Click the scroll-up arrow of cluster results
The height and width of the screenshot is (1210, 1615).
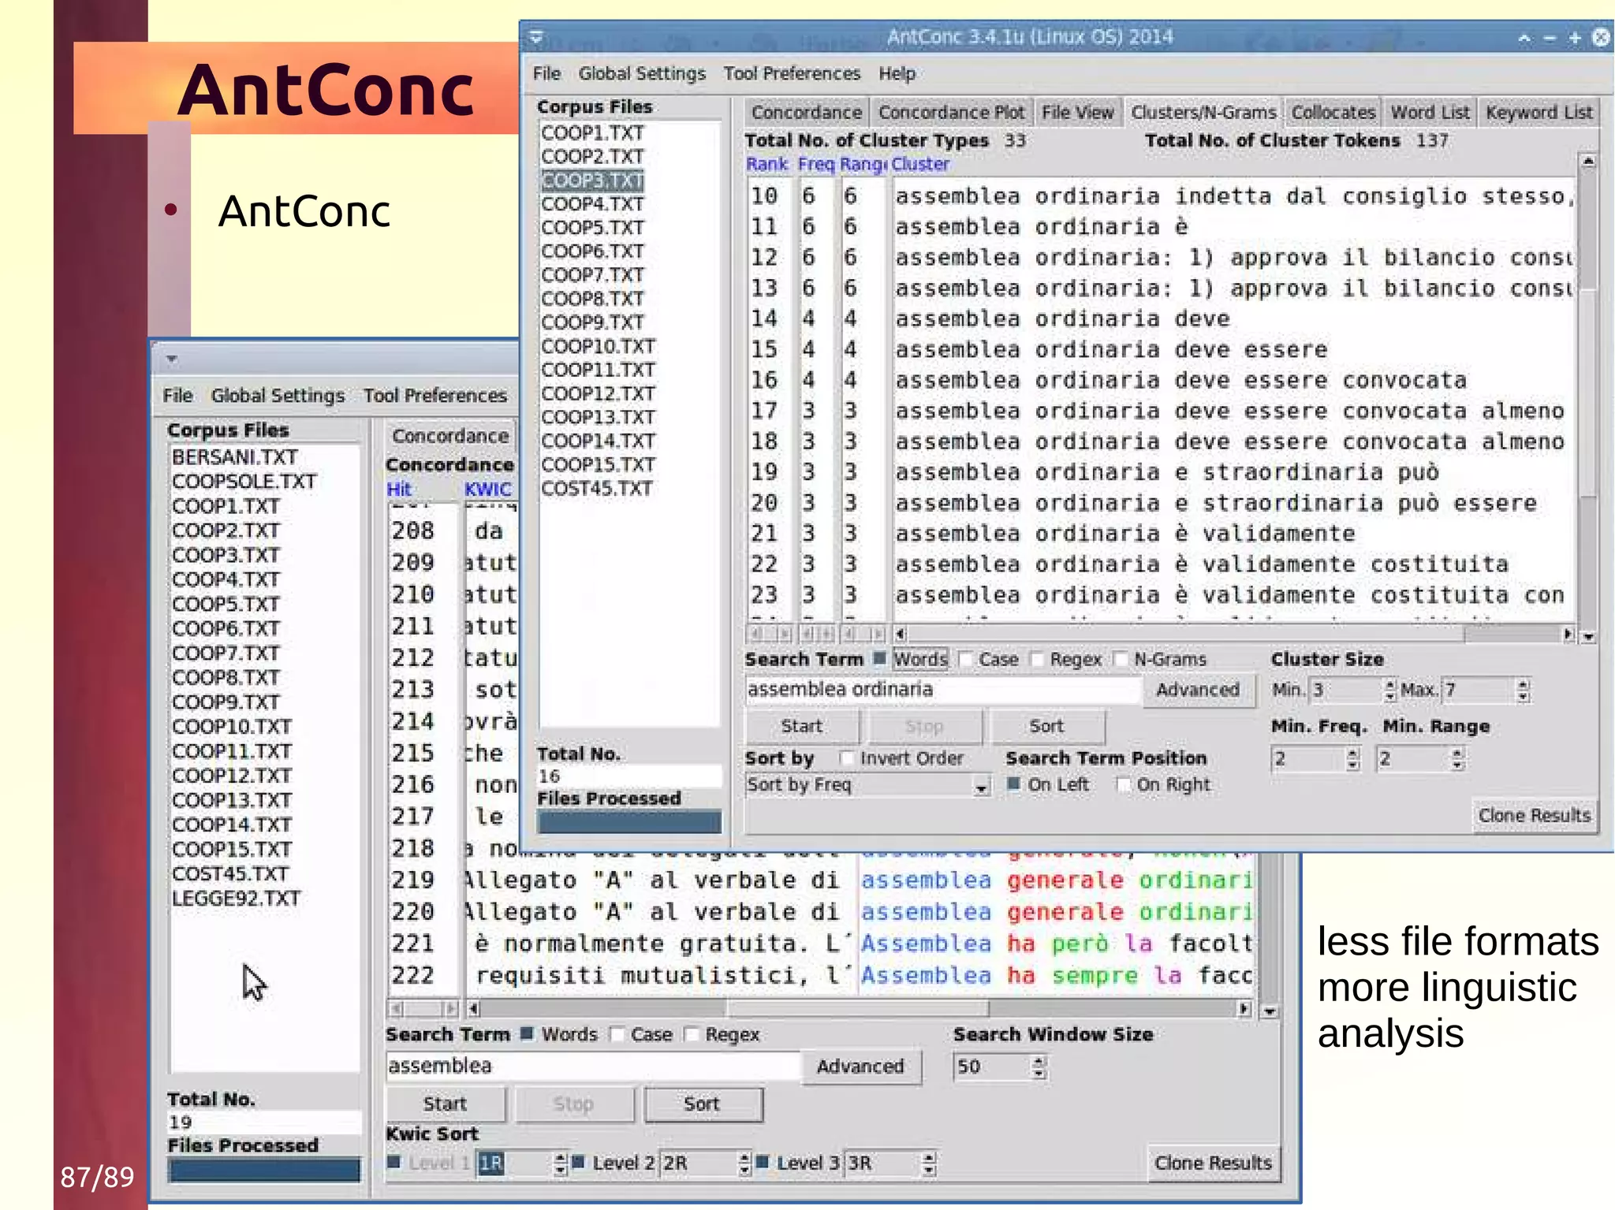1588,162
